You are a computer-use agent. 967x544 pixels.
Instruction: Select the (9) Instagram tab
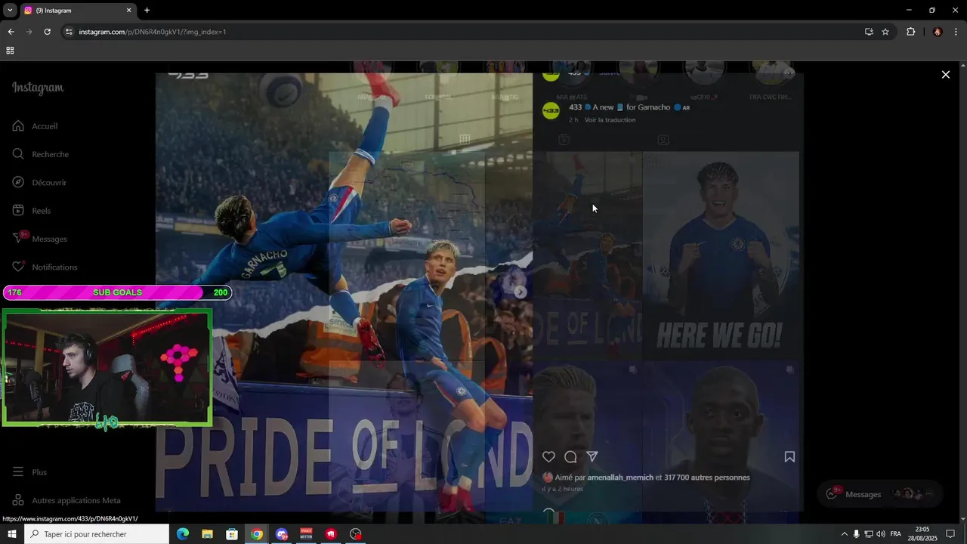point(78,11)
